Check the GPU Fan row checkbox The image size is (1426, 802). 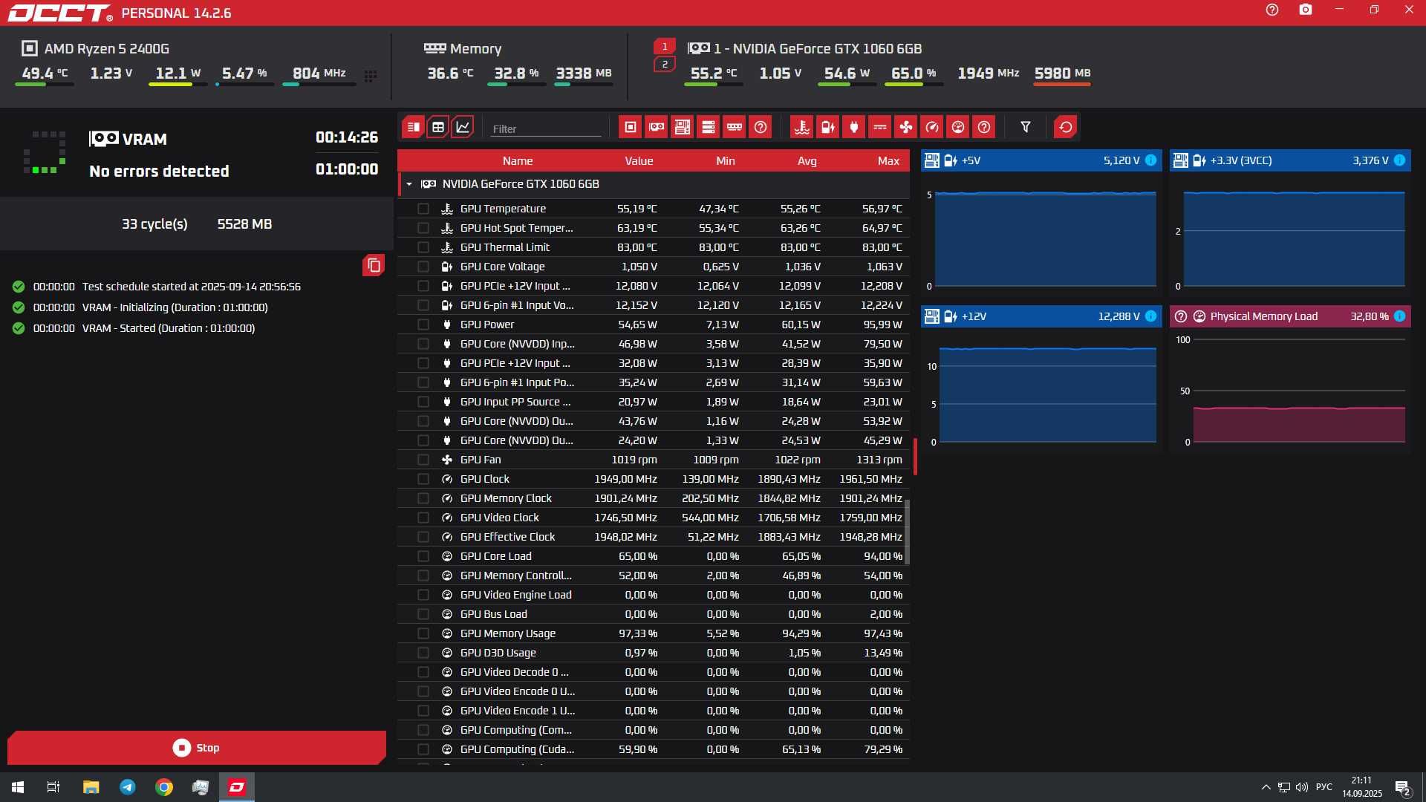tap(423, 460)
